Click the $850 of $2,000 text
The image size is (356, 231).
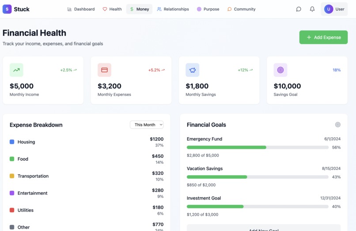(201, 185)
